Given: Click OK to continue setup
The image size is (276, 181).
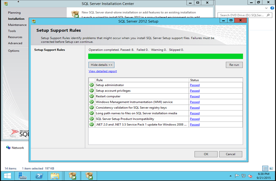Looking at the screenshot, I should point(206,154).
